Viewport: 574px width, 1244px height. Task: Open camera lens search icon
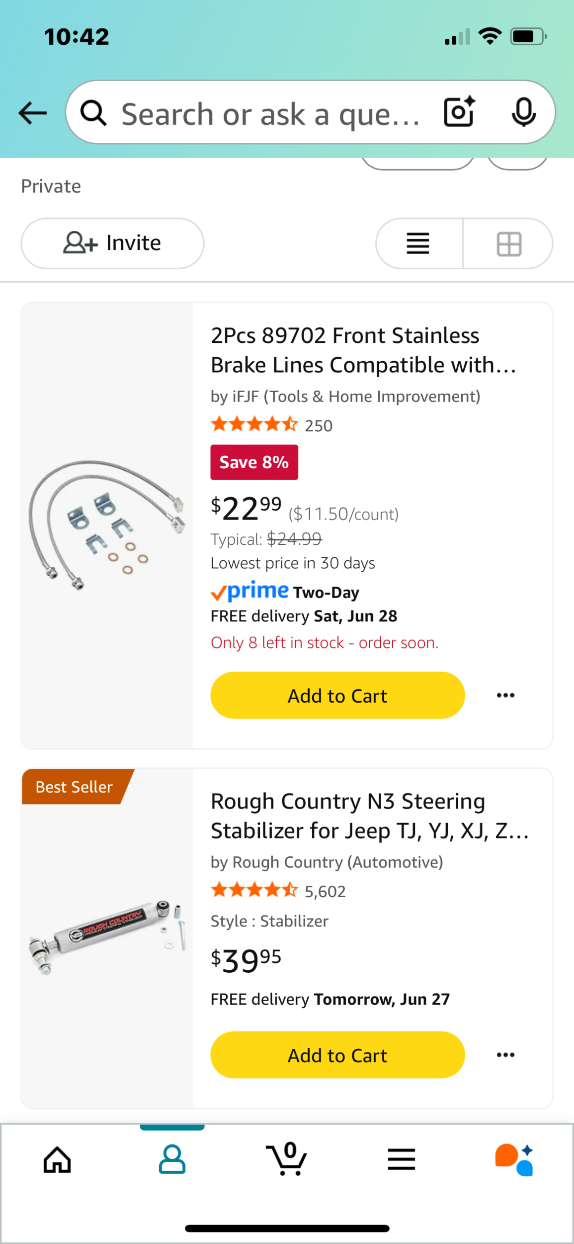[x=459, y=112]
